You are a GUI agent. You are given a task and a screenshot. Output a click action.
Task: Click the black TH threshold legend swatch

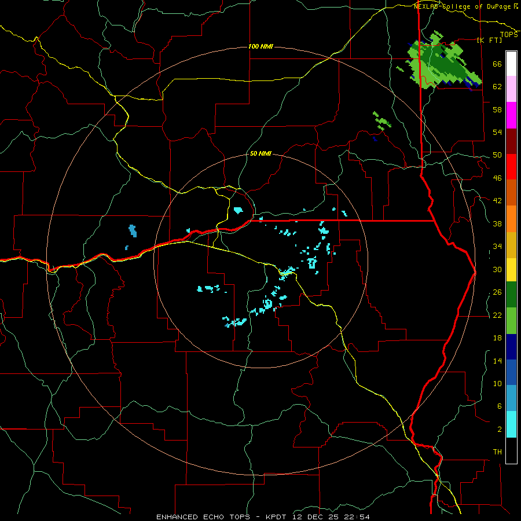pyautogui.click(x=511, y=450)
